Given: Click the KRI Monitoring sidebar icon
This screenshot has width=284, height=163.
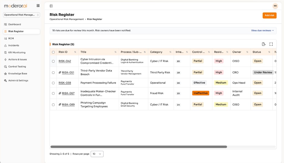Looking at the screenshot, I should [x=6, y=53].
